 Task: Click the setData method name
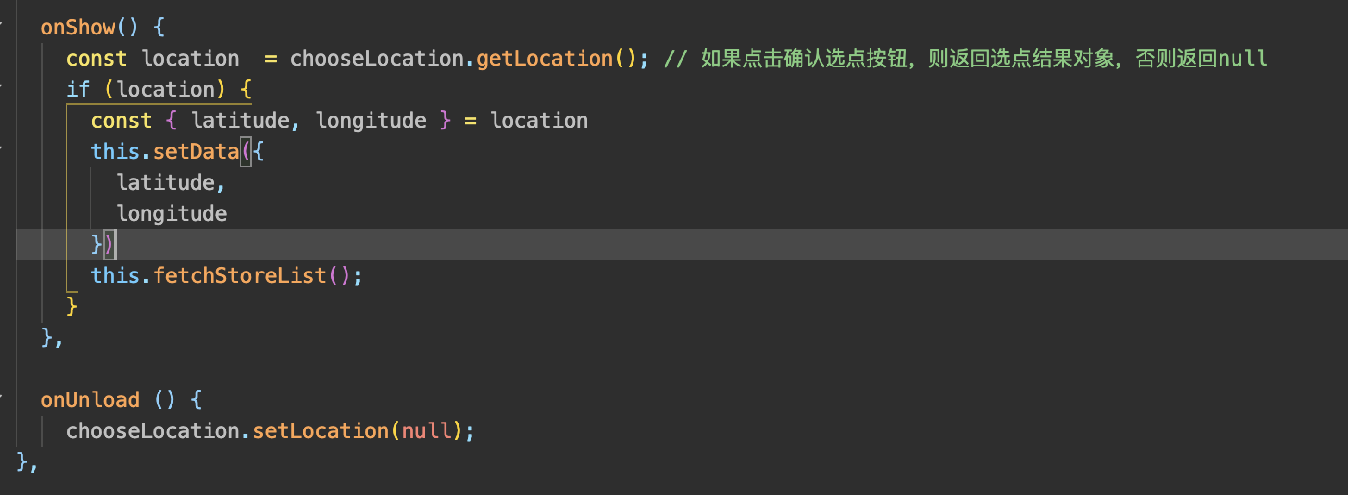click(x=196, y=152)
